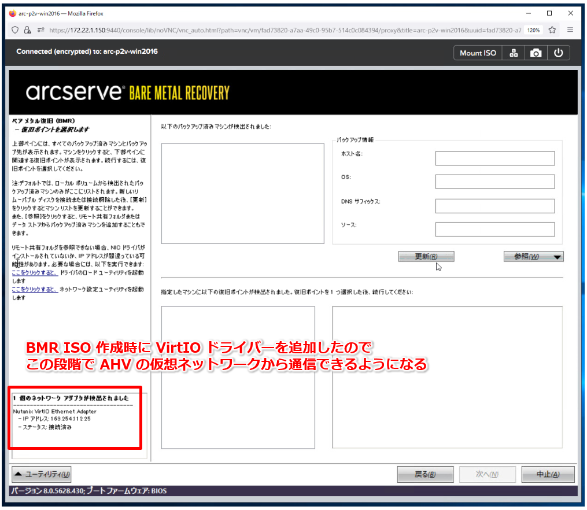Click the padlock site security icon
The height and width of the screenshot is (510, 587).
coord(27,30)
